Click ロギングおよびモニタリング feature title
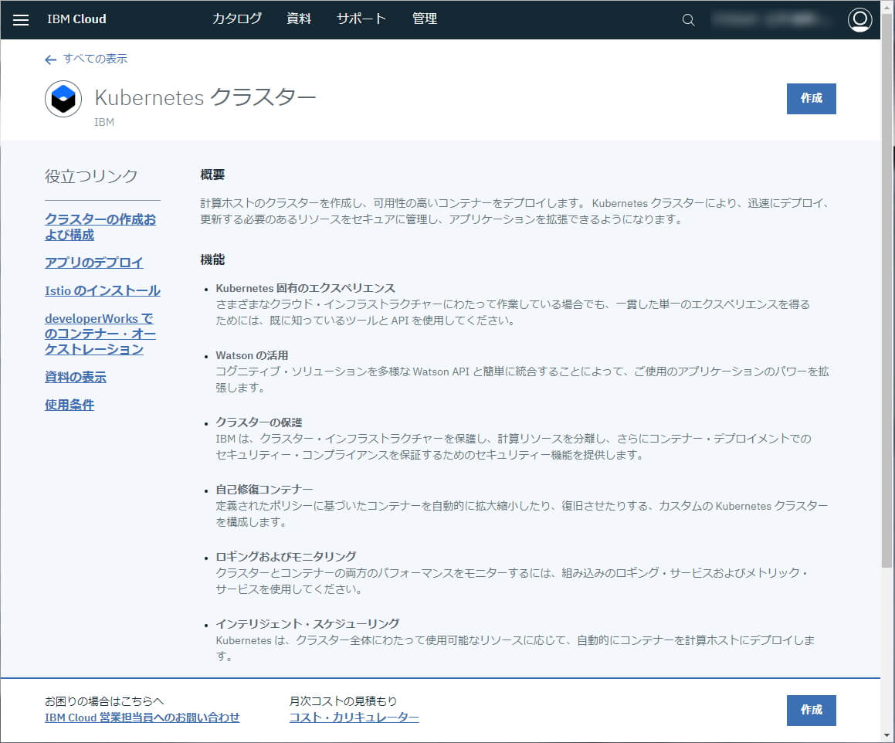This screenshot has height=743, width=895. [x=286, y=557]
